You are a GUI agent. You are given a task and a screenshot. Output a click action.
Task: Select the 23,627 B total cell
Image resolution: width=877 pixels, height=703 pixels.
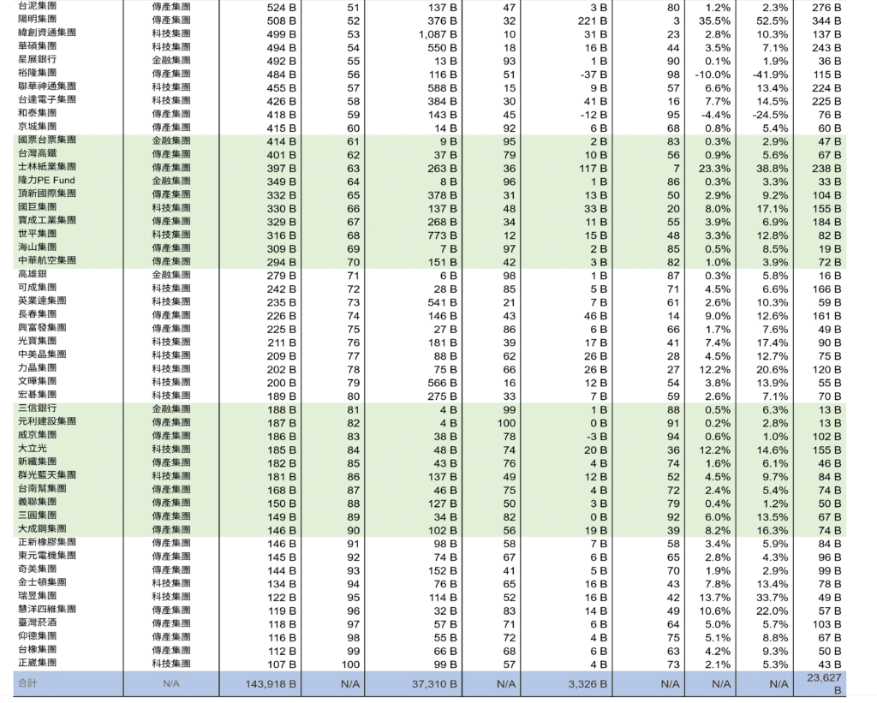(x=824, y=684)
